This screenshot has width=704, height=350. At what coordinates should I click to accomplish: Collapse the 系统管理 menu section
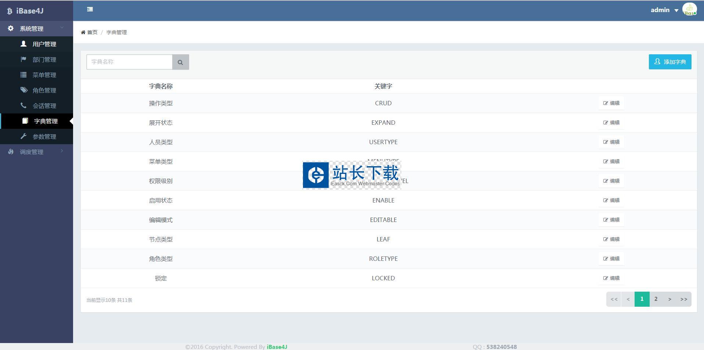pyautogui.click(x=36, y=29)
